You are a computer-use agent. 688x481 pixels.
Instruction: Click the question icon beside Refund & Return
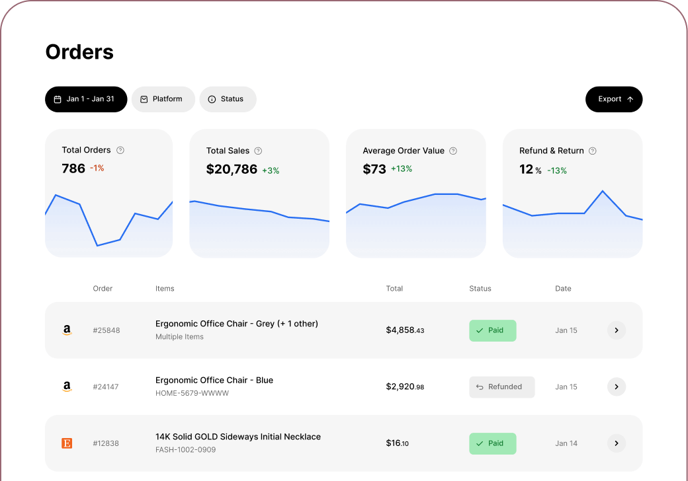tap(593, 151)
